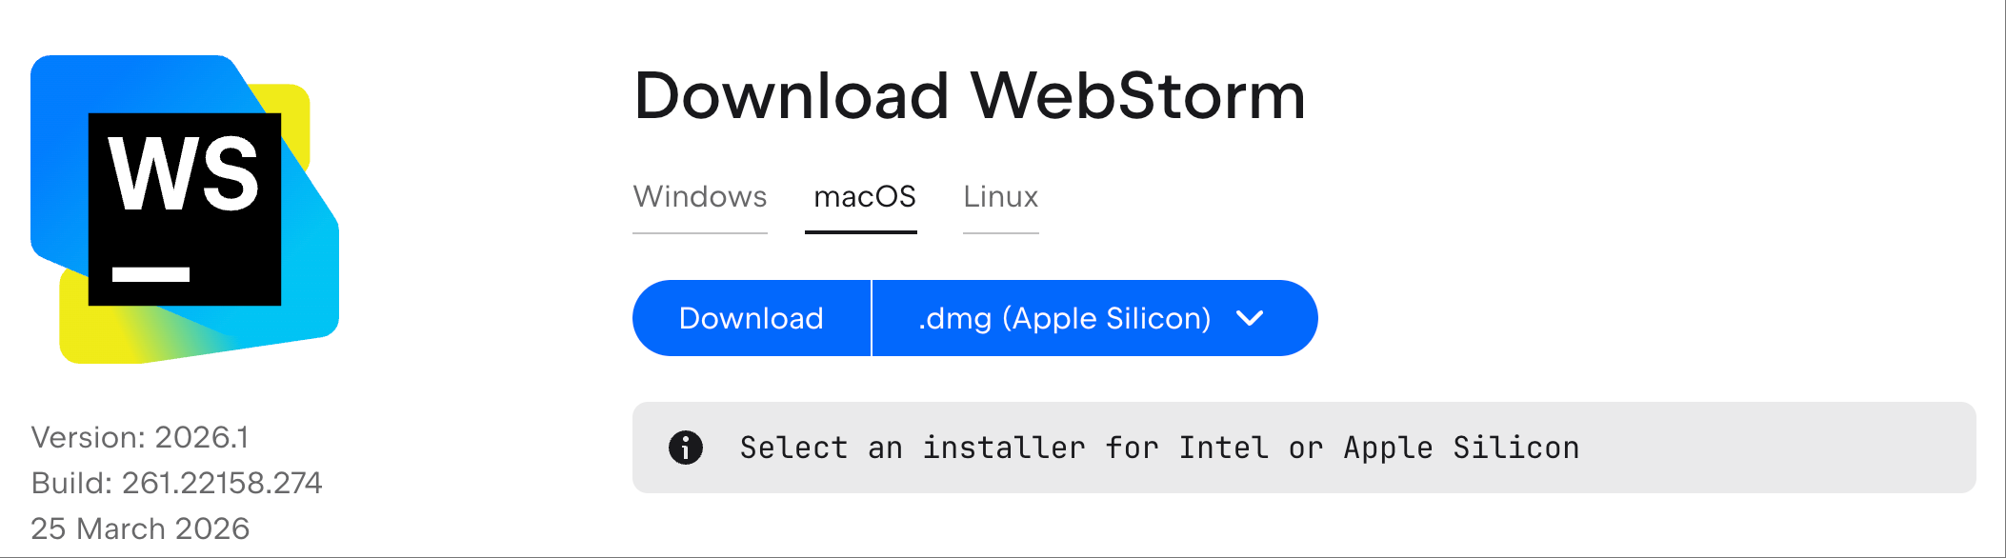Click the "25 March 2026" release date

[140, 528]
